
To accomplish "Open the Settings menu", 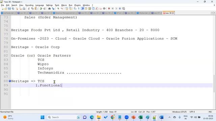I will [49, 5].
